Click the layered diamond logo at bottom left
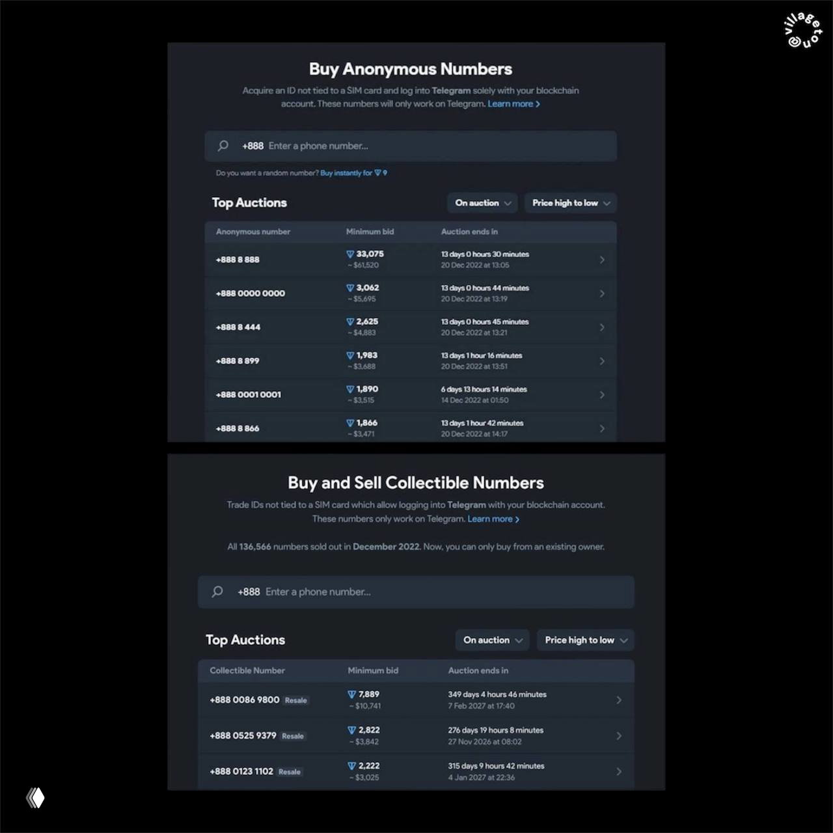Viewport: 833px width, 833px height. tap(36, 797)
